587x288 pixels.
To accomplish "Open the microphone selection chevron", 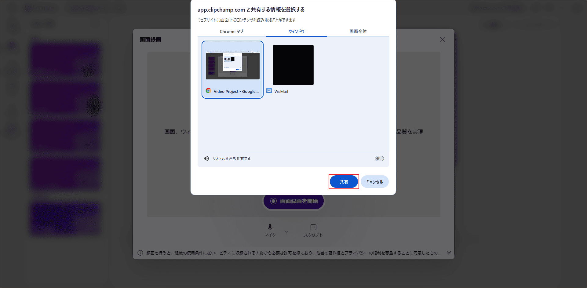I will [x=286, y=231].
